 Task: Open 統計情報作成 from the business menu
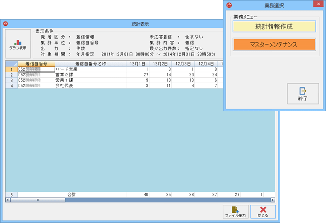274,26
